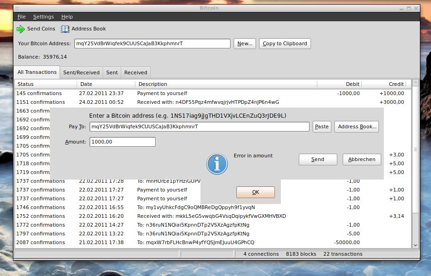
Task: Click Copy to Clipboard button
Action: pyautogui.click(x=285, y=44)
